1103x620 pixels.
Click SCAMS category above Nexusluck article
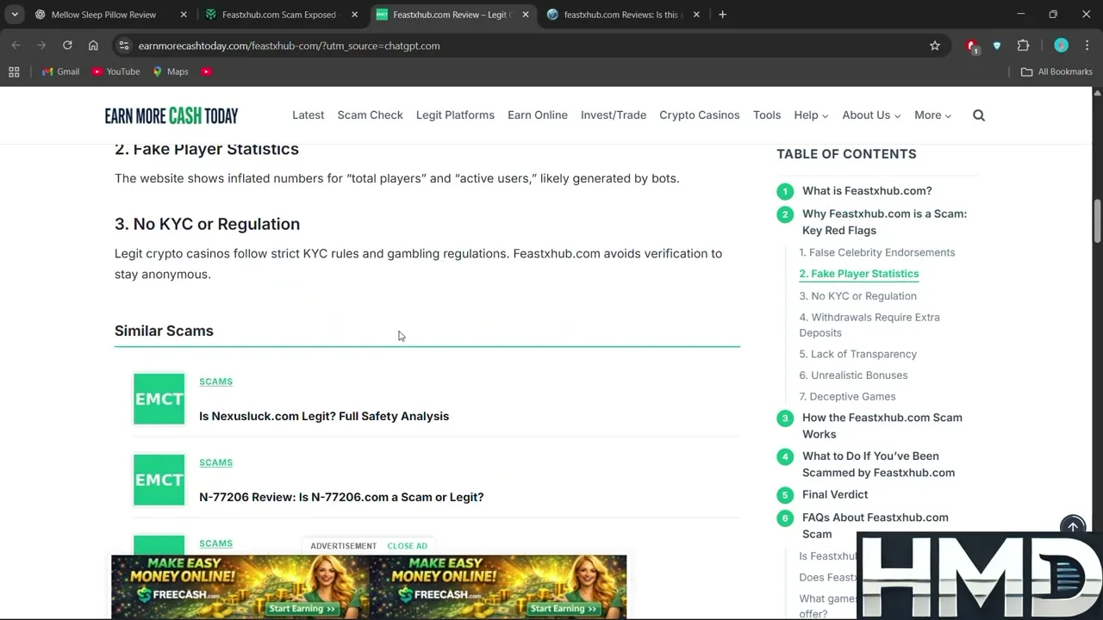click(215, 381)
